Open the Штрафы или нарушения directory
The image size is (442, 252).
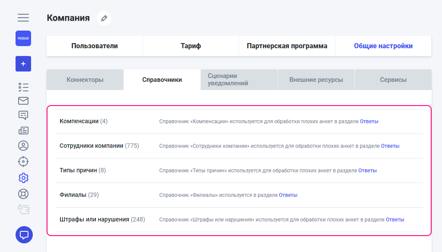pos(95,220)
